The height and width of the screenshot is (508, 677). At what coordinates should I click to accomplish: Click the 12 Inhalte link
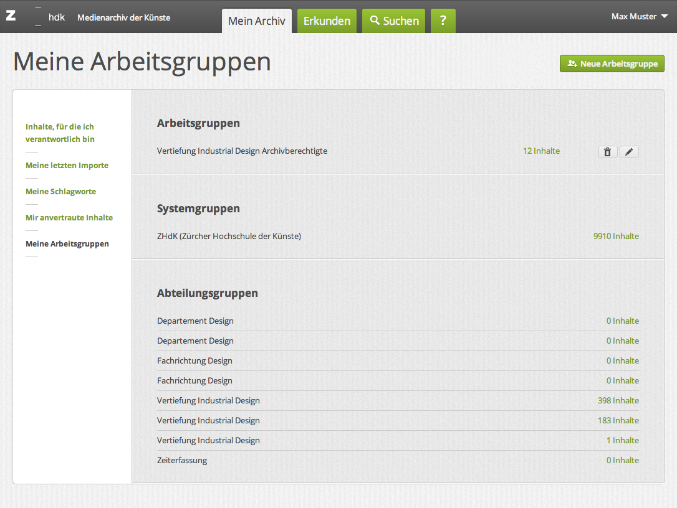[x=541, y=151]
